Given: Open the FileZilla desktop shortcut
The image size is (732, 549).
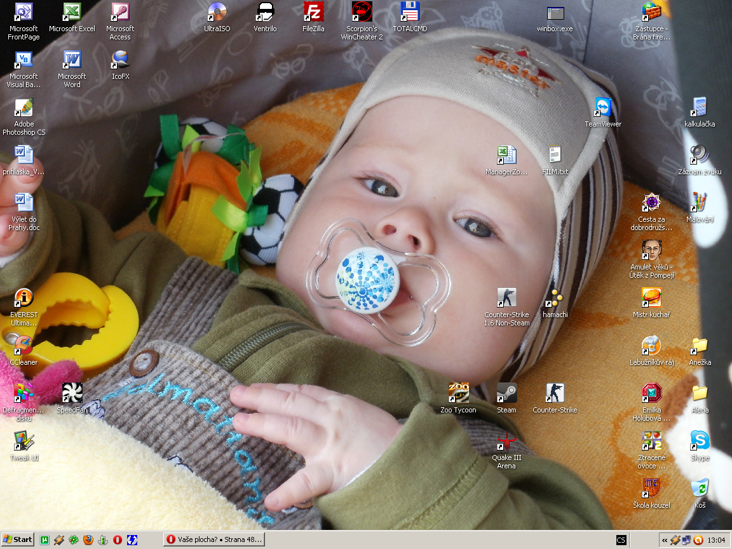Looking at the screenshot, I should click(x=313, y=12).
